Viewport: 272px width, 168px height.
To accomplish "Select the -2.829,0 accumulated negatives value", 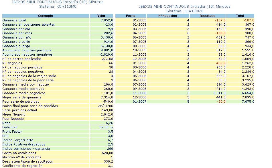I will click(106, 54).
